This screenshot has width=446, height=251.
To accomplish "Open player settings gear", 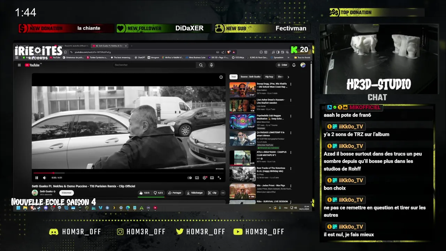I will tap(205, 178).
